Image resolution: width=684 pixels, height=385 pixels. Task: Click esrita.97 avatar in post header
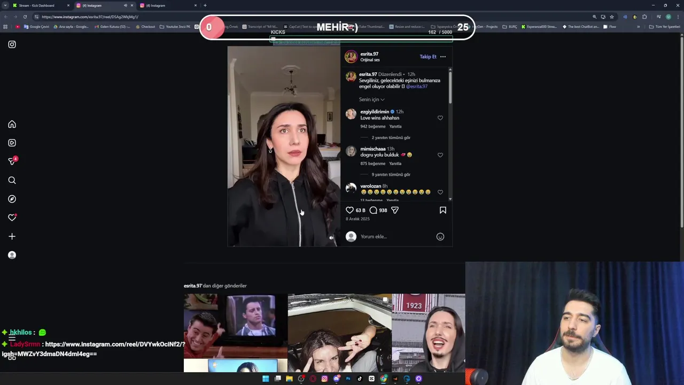[x=351, y=57]
